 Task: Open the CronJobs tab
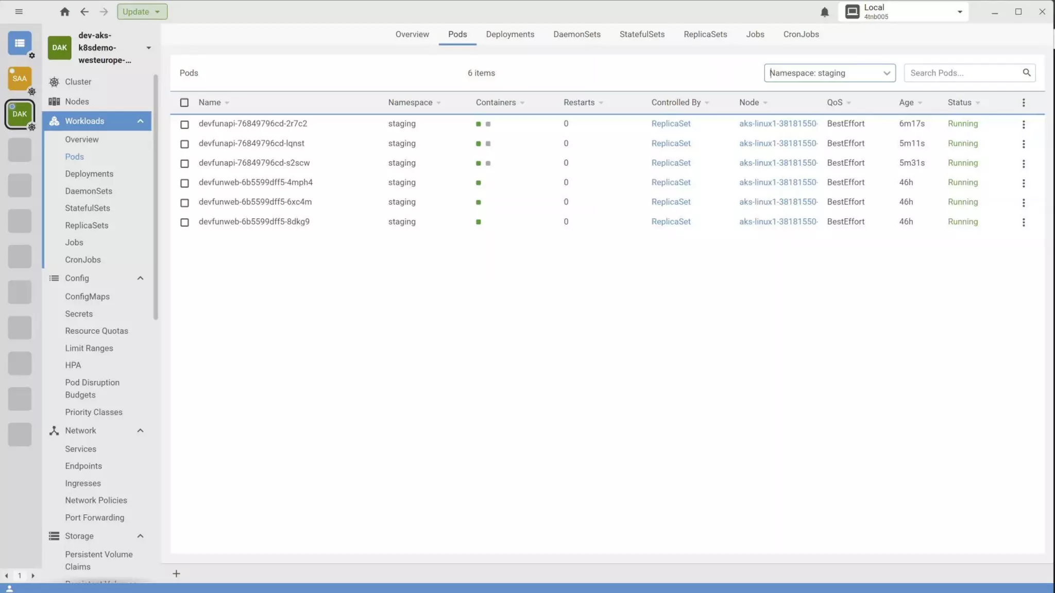point(801,34)
